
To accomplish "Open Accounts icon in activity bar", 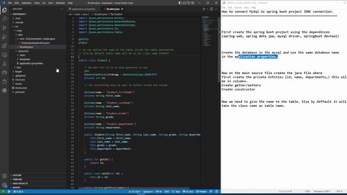I will tap(4, 176).
